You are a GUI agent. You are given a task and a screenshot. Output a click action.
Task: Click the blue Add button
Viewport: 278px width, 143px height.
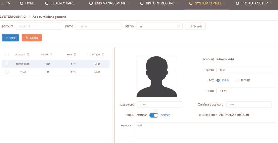10,38
